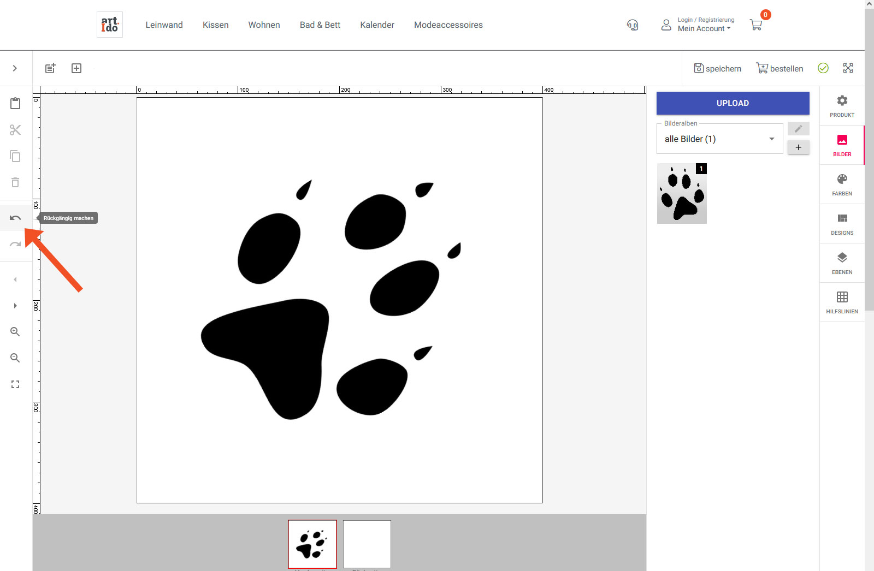Image resolution: width=874 pixels, height=571 pixels.
Task: Select the front page paw thumbnail
Action: pyautogui.click(x=312, y=544)
